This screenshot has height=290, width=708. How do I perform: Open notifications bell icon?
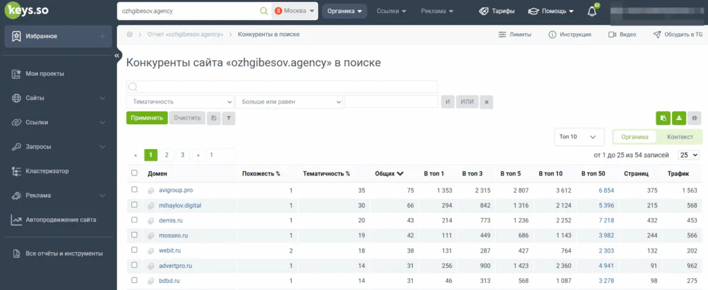pyautogui.click(x=593, y=11)
